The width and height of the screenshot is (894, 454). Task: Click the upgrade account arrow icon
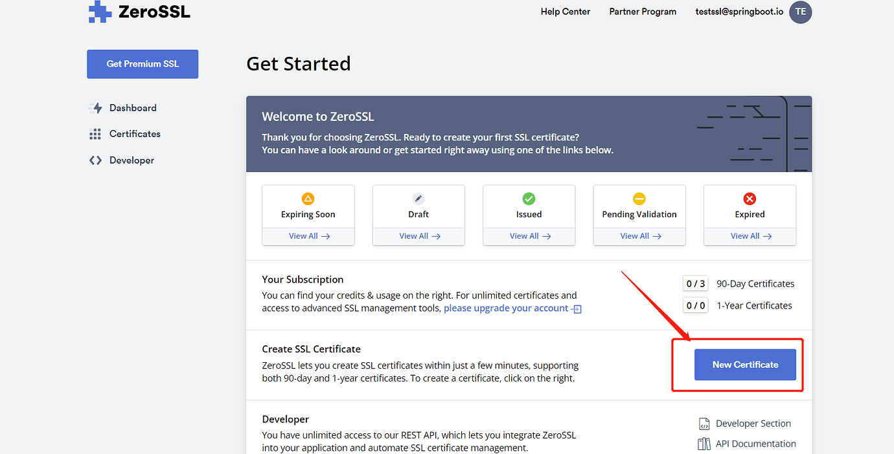pyautogui.click(x=577, y=309)
